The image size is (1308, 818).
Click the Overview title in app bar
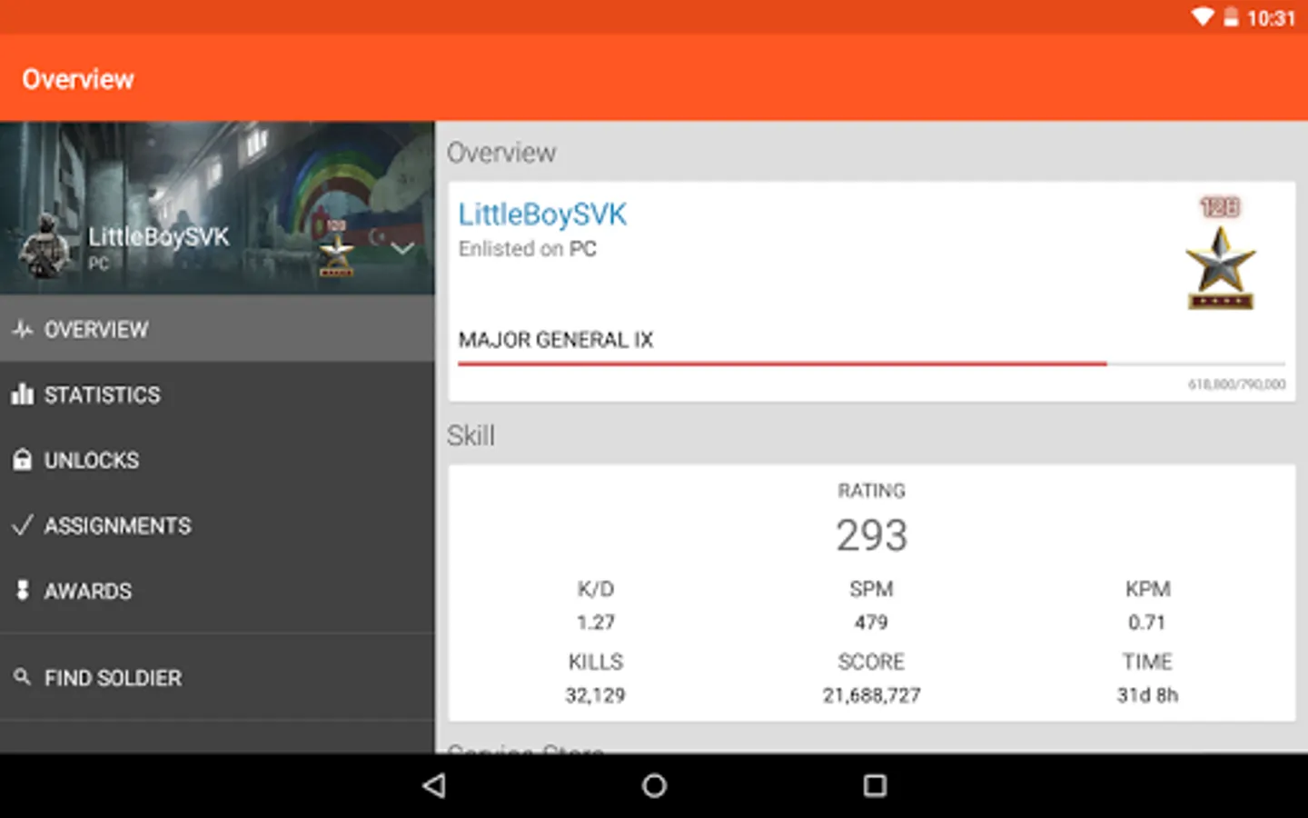pyautogui.click(x=78, y=79)
